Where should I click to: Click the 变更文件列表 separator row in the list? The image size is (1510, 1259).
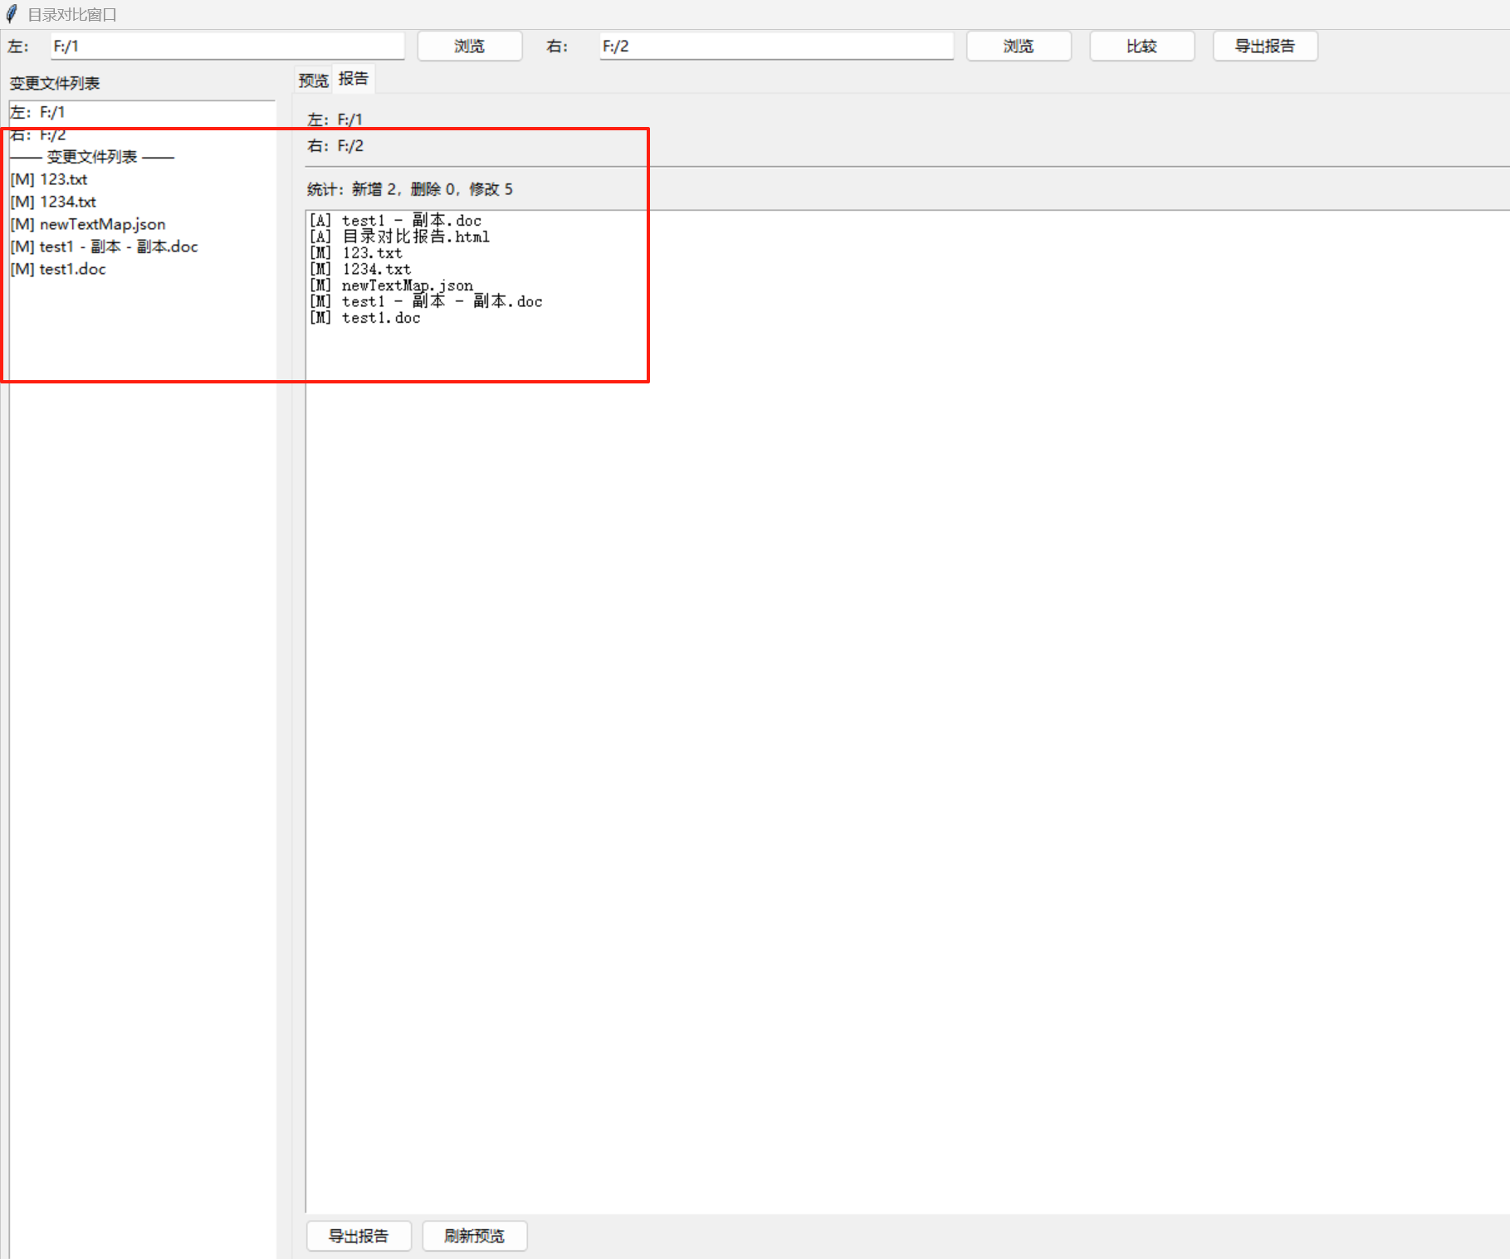point(92,157)
